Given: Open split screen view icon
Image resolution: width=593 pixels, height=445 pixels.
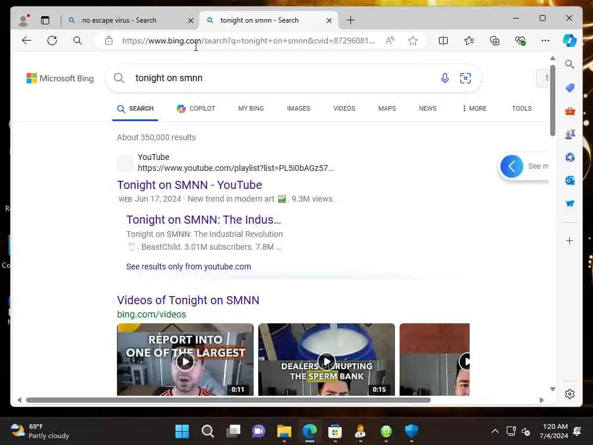Looking at the screenshot, I should pos(443,41).
